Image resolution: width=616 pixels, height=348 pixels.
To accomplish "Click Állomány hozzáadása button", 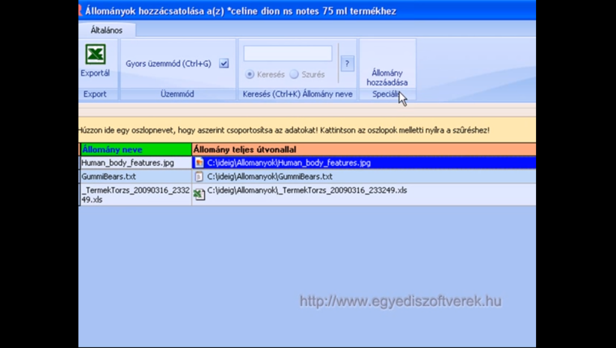I will [387, 77].
